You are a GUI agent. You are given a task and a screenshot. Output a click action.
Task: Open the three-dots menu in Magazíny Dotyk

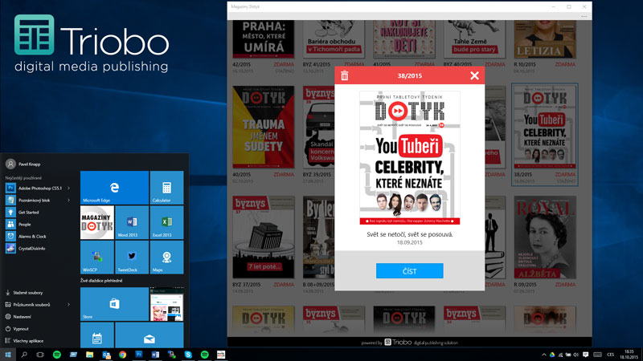(585, 16)
